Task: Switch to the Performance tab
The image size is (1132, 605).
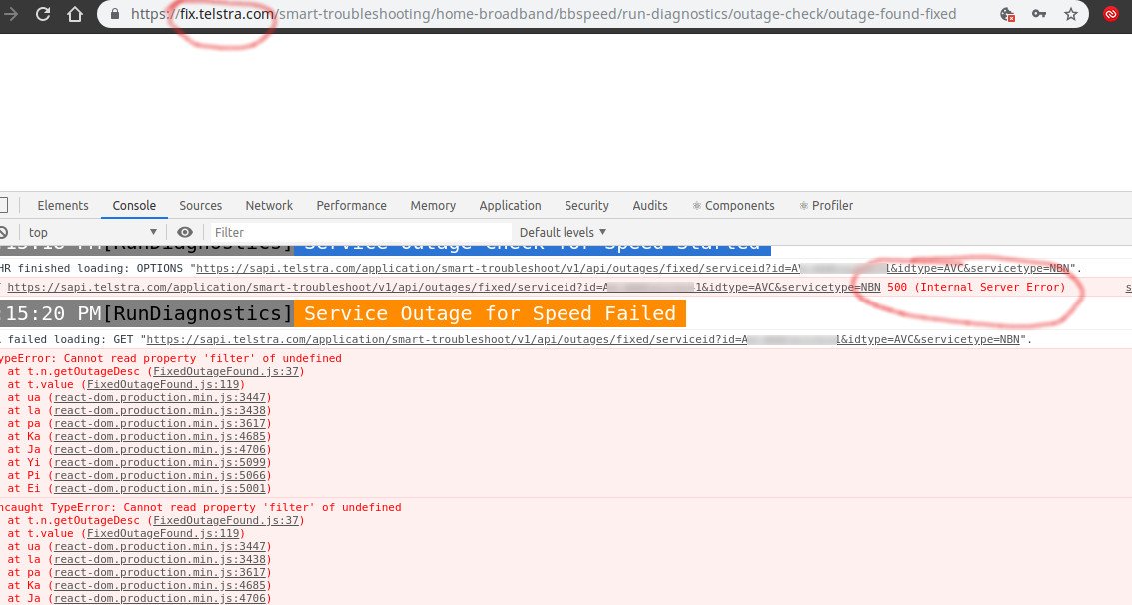Action: 351,205
